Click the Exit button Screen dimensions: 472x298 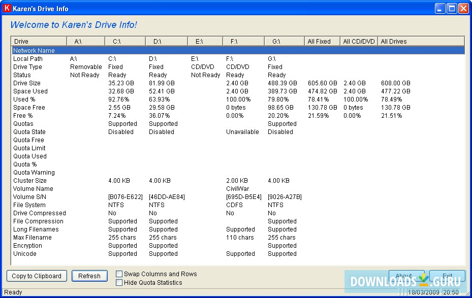[x=448, y=276]
